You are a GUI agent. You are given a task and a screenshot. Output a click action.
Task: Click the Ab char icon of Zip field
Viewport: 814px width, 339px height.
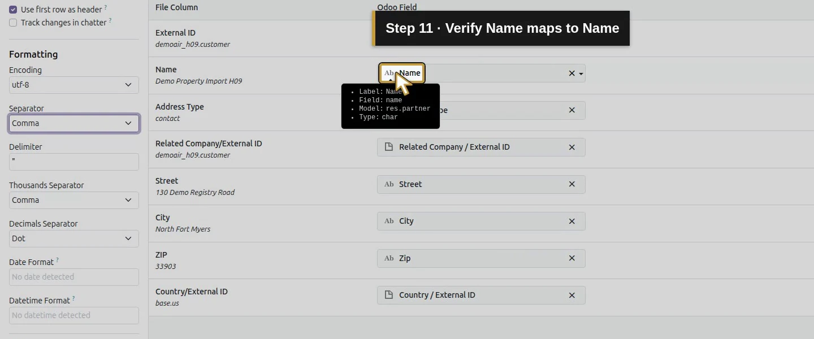pos(389,258)
